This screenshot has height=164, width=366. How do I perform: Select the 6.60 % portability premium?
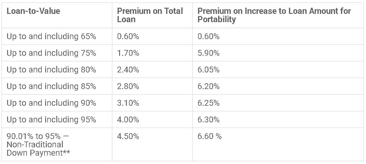click(209, 136)
